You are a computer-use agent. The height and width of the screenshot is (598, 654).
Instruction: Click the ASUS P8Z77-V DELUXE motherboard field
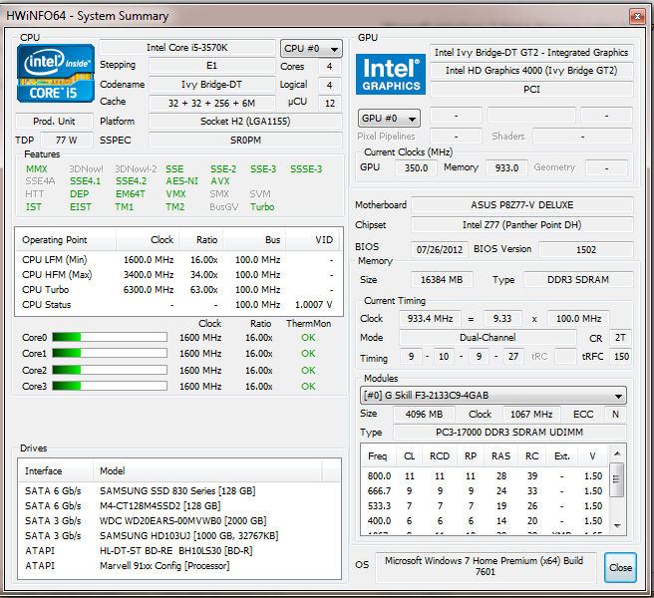pos(521,205)
